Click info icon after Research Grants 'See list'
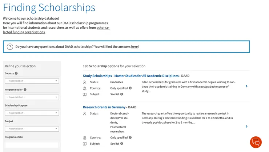The width and height of the screenshot is (269, 152). pos(122,144)
